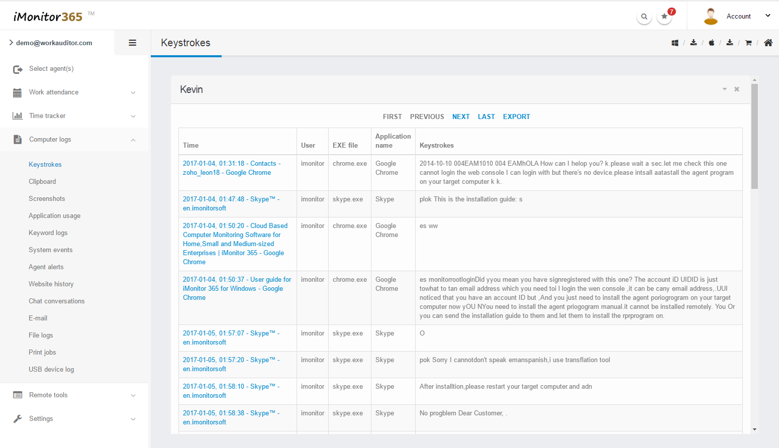Click the NEXT page link
779x448 pixels.
461,117
